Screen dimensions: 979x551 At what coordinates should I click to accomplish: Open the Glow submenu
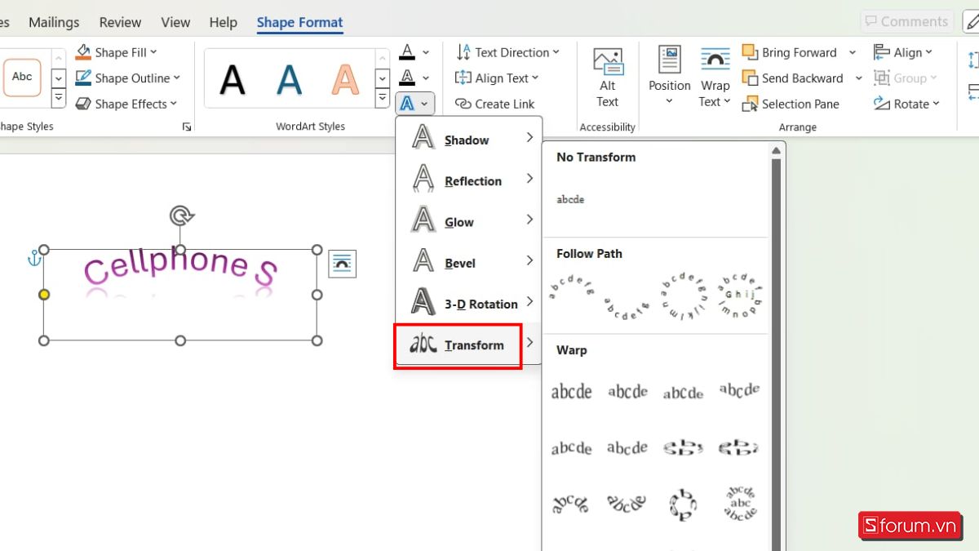click(469, 221)
